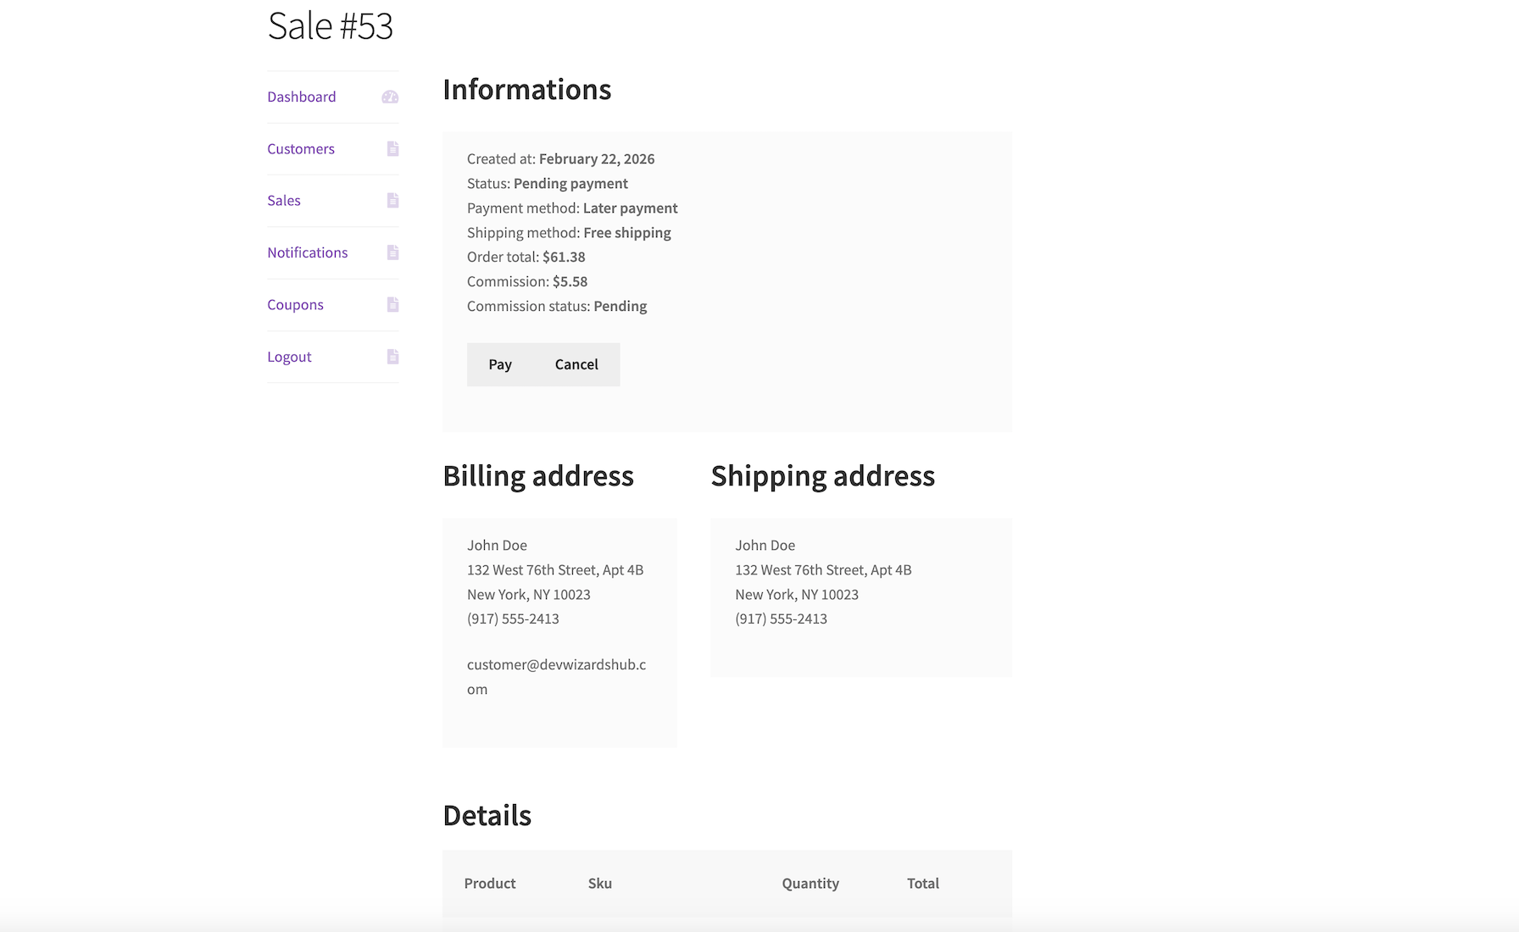Click the Total column header
The image size is (1519, 932).
923,883
